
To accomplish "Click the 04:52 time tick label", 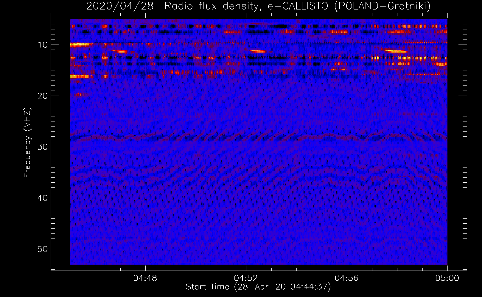I will click(246, 278).
